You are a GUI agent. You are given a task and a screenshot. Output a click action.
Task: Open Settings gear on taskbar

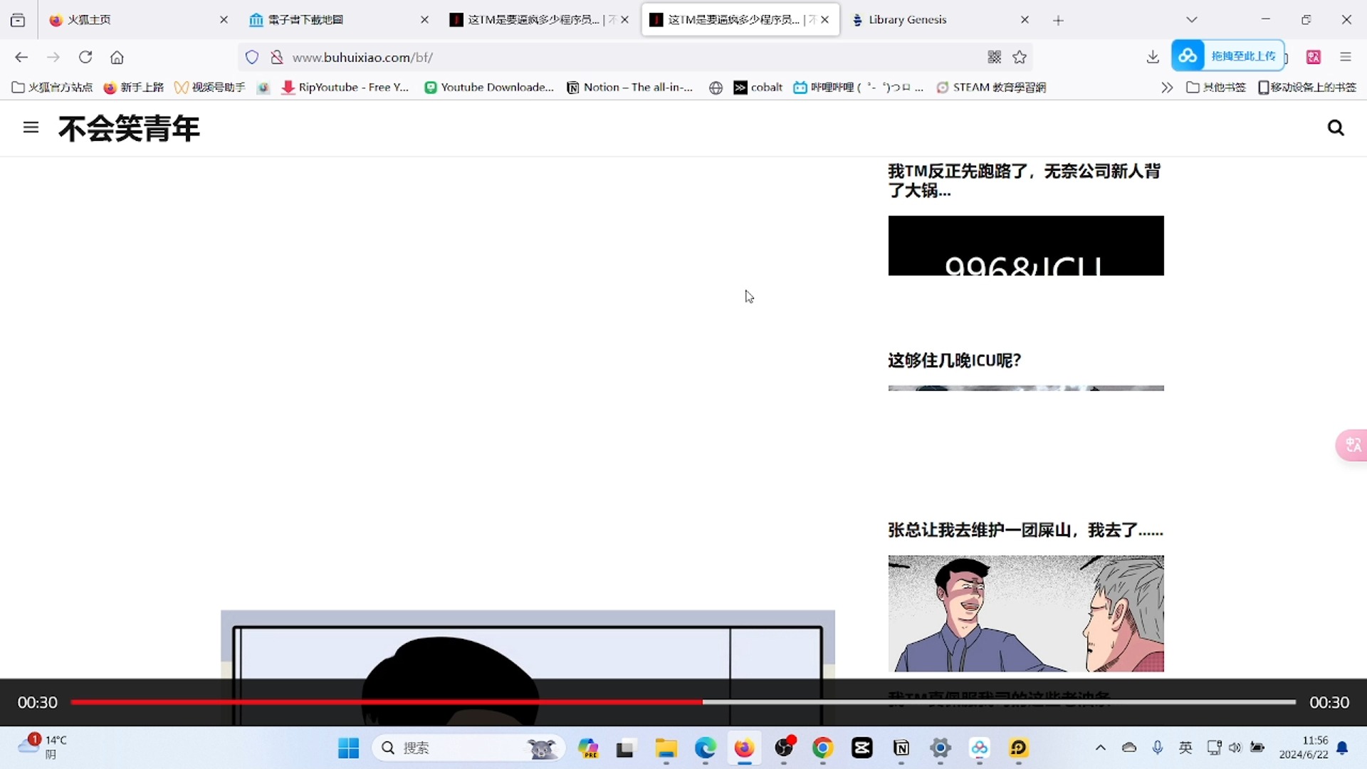[x=941, y=748]
